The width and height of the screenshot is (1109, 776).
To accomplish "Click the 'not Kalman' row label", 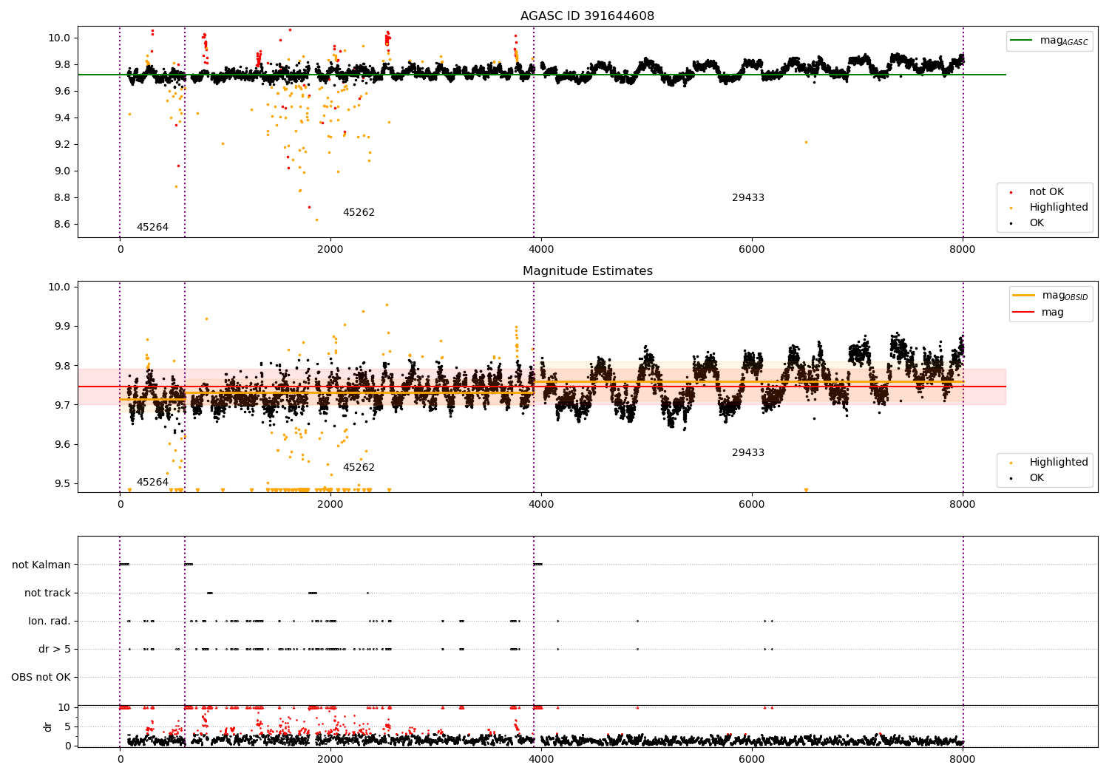I will pos(41,565).
